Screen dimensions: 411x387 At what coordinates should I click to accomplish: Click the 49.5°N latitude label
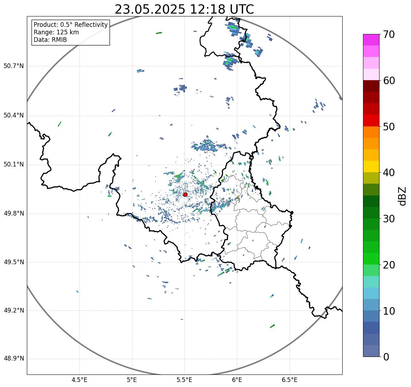pyautogui.click(x=14, y=262)
